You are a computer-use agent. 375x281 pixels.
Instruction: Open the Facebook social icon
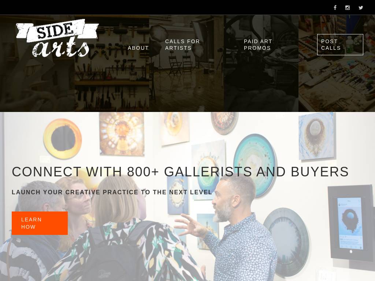point(335,8)
